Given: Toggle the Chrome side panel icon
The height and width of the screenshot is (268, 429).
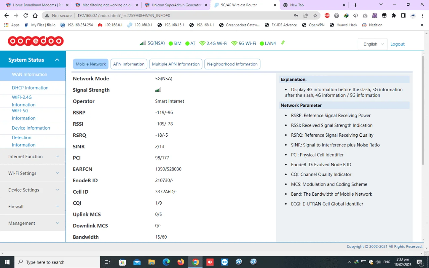Looking at the screenshot, I should [x=403, y=15].
